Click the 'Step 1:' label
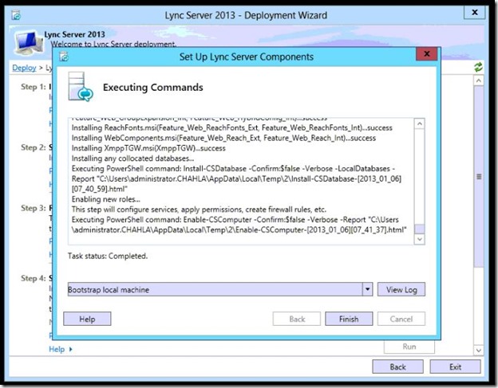The height and width of the screenshot is (388, 498). [34, 87]
